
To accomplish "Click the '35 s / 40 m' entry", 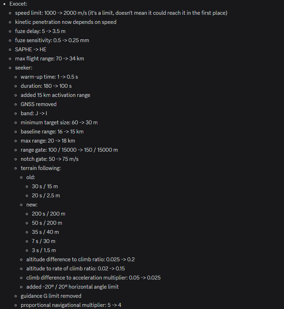I will [45, 232].
